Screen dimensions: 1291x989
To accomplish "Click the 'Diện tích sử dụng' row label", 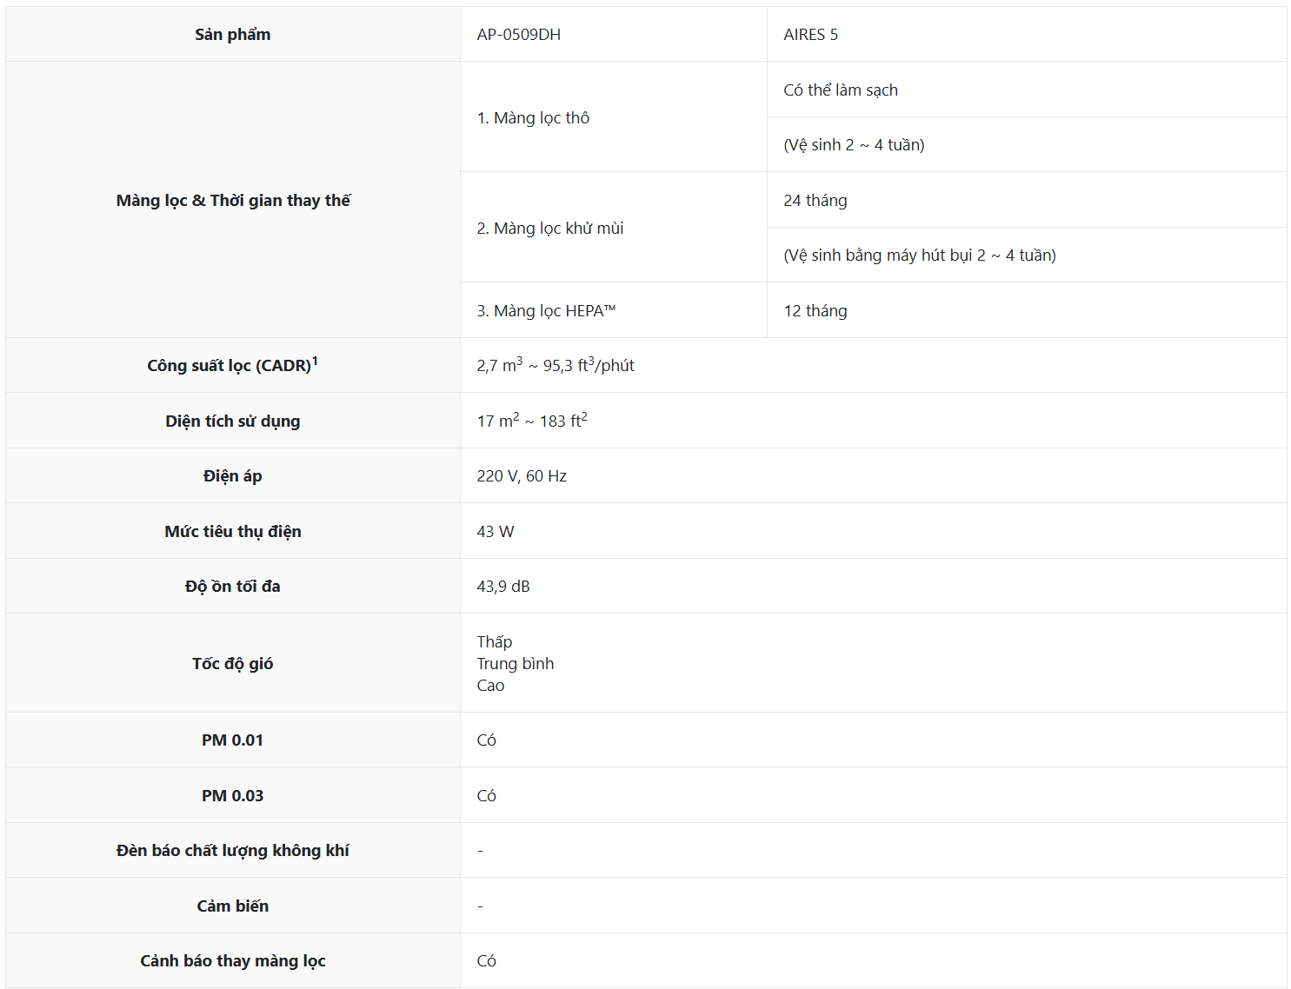I will point(232,421).
